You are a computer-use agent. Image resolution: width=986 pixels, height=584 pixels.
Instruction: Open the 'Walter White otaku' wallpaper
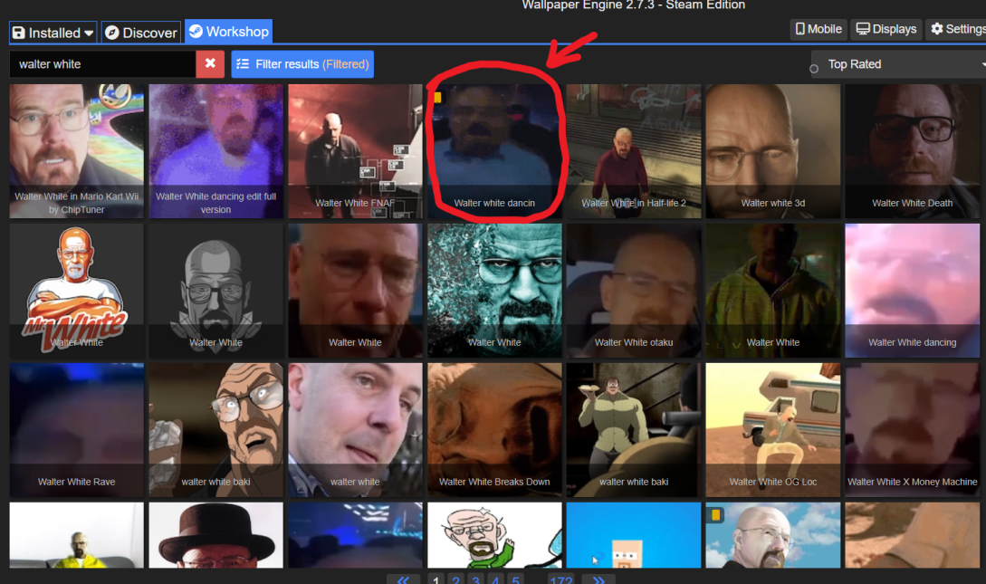click(634, 291)
